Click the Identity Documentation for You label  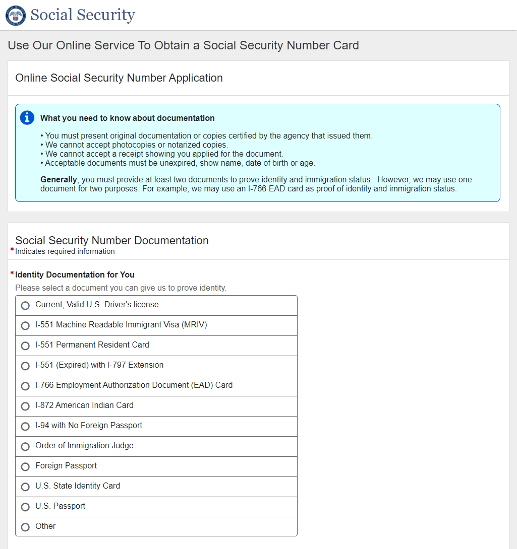point(75,275)
